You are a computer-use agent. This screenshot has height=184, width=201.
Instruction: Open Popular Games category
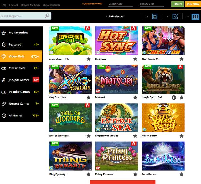click(21, 92)
